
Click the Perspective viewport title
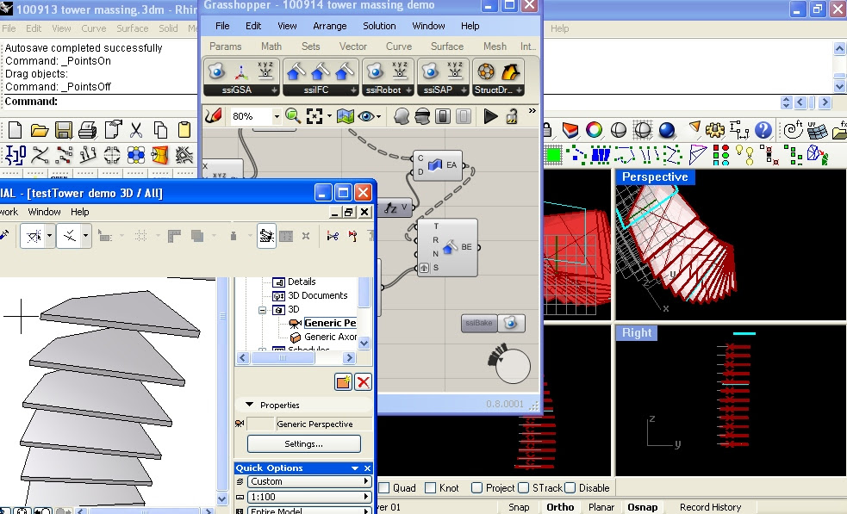coord(655,177)
